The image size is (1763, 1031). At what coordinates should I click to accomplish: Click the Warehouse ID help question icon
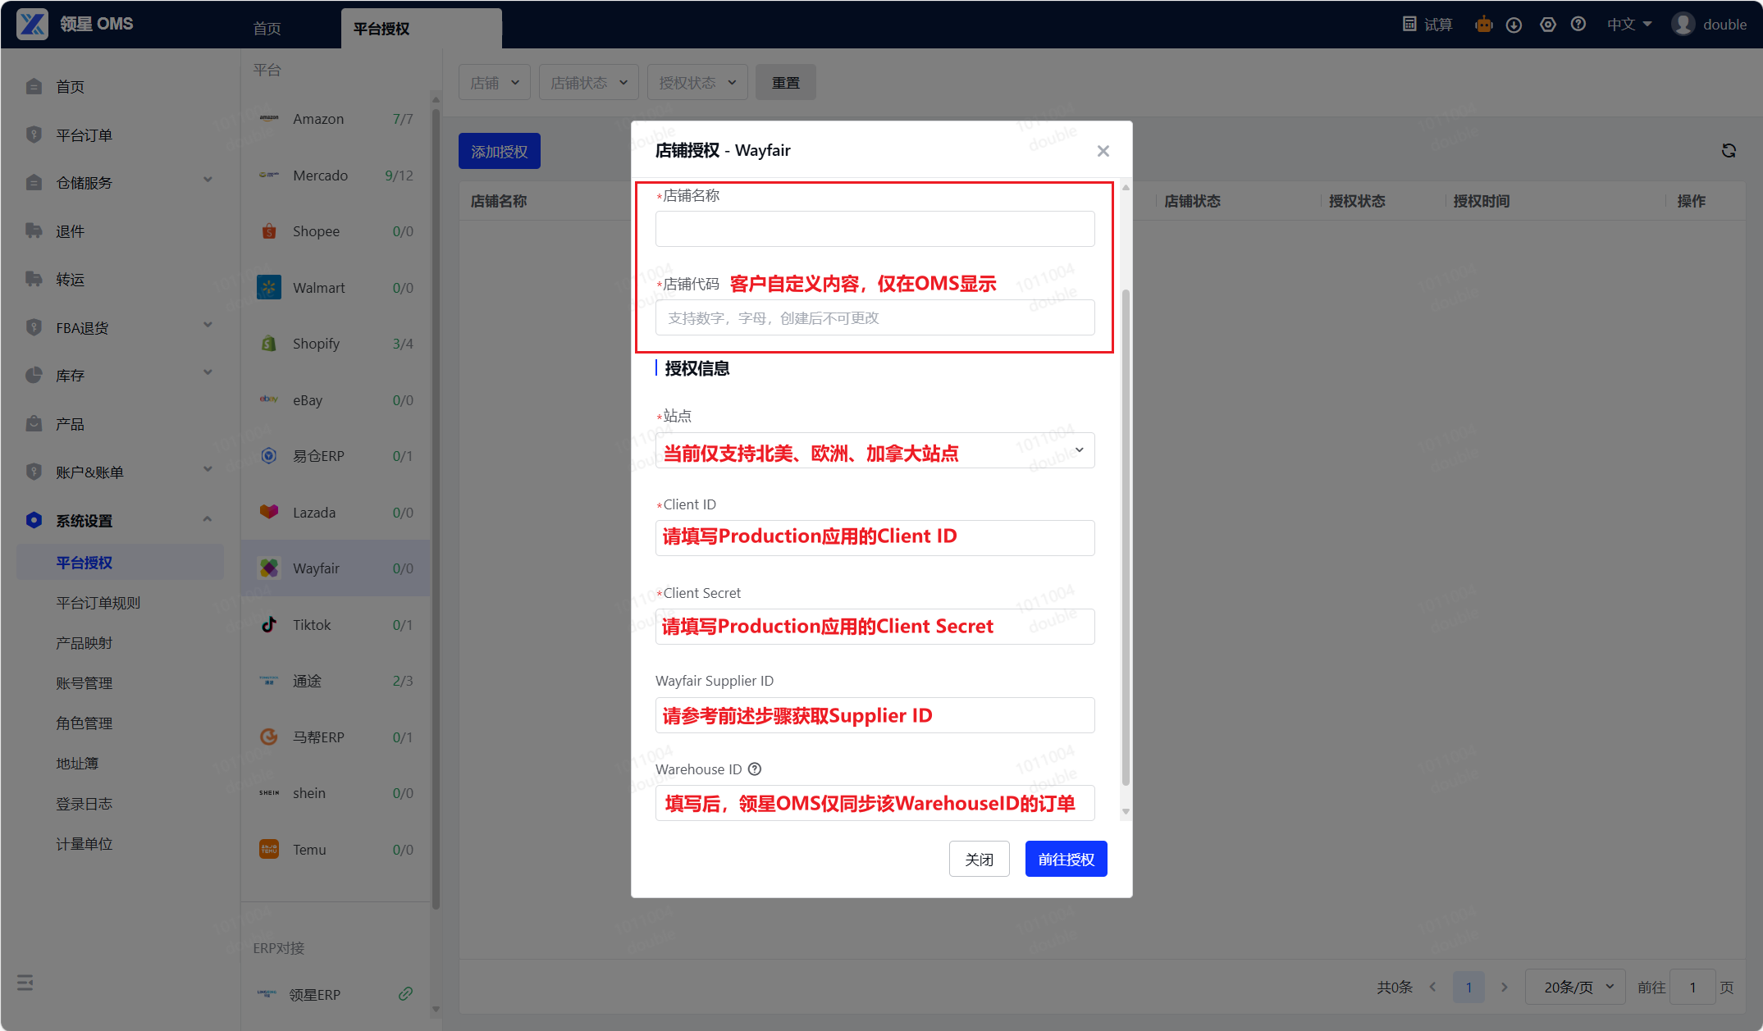click(x=755, y=769)
